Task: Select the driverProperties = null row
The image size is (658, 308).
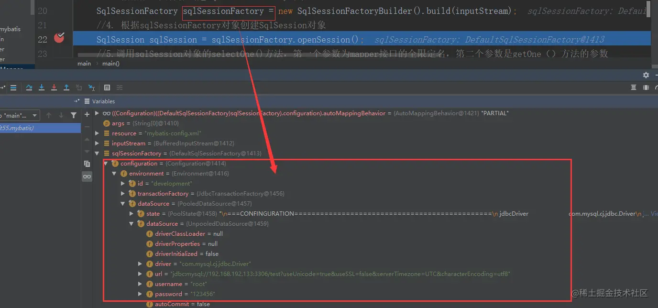Action: coord(182,244)
